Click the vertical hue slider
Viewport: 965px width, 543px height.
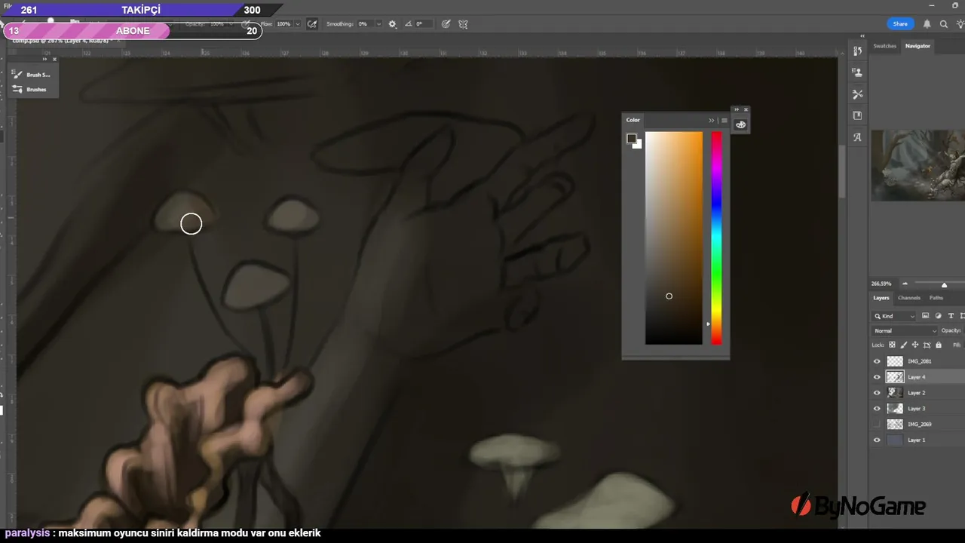click(x=716, y=238)
